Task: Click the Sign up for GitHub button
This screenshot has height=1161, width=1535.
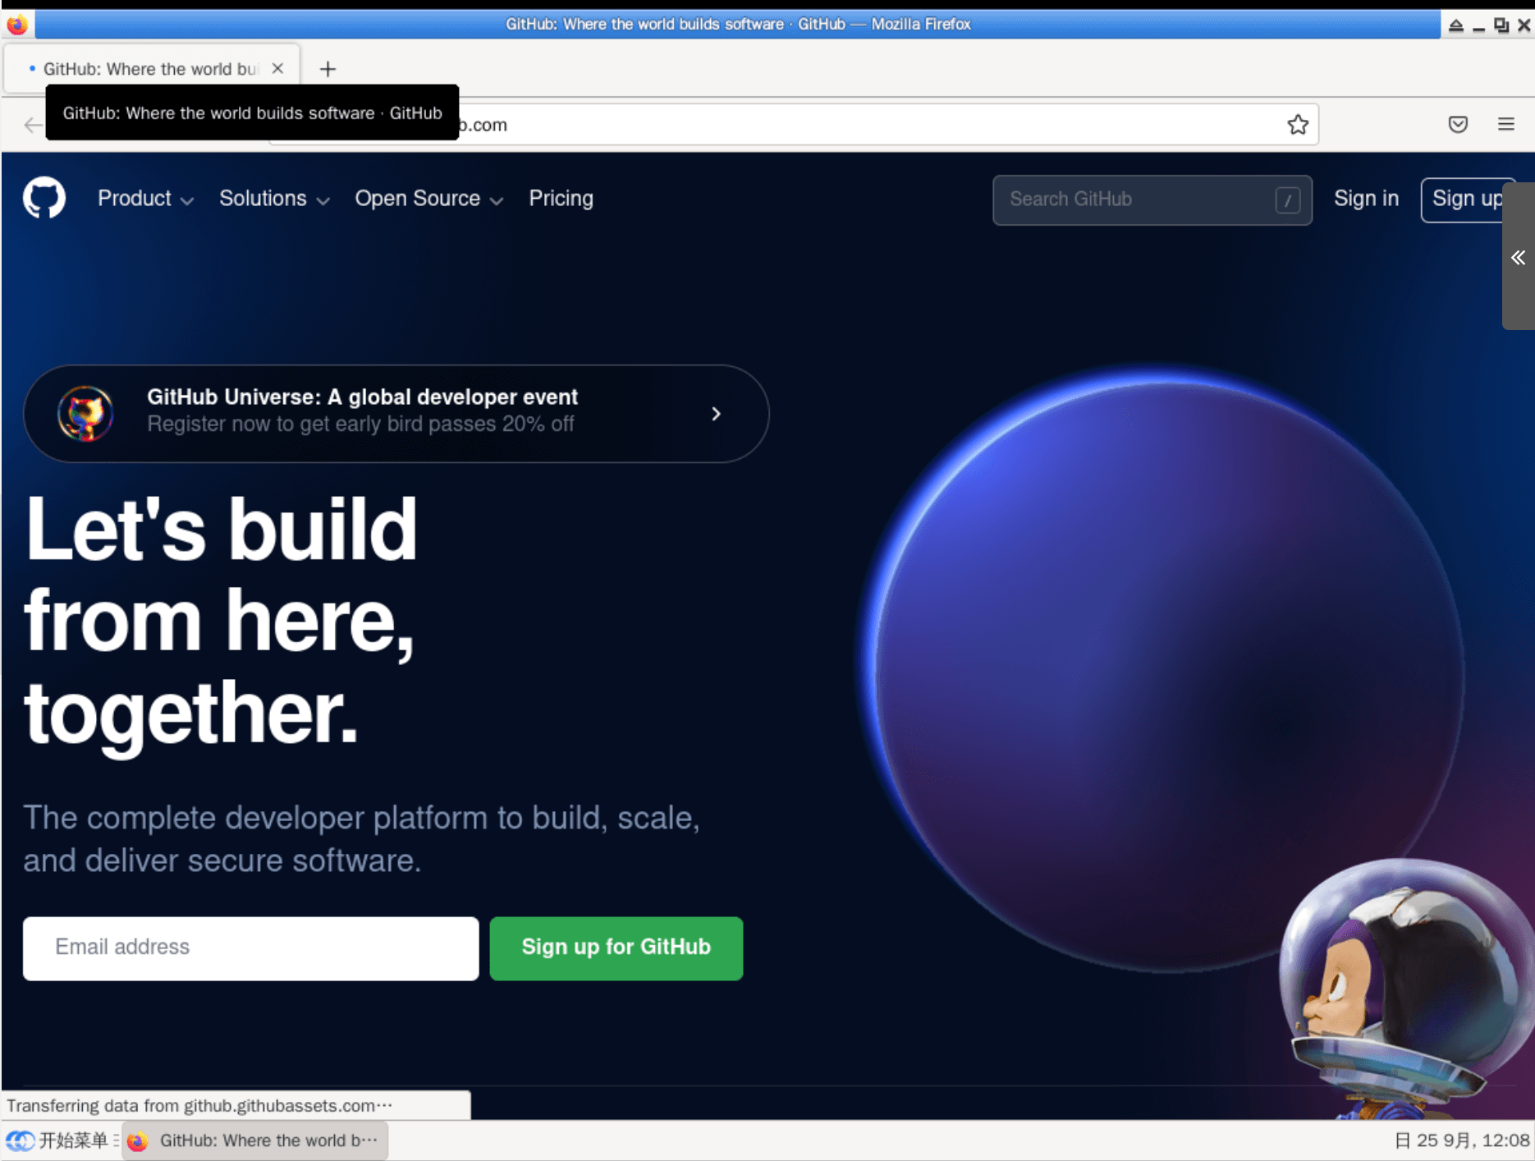Action: [616, 948]
